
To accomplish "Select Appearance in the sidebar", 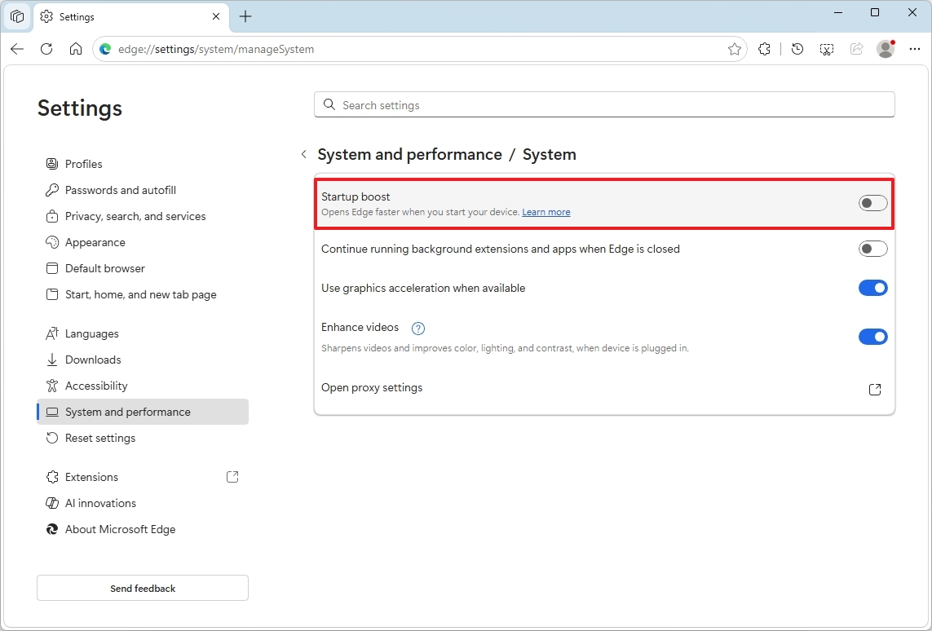I will coord(95,242).
